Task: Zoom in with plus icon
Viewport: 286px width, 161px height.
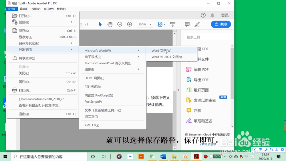Action: click(x=130, y=24)
